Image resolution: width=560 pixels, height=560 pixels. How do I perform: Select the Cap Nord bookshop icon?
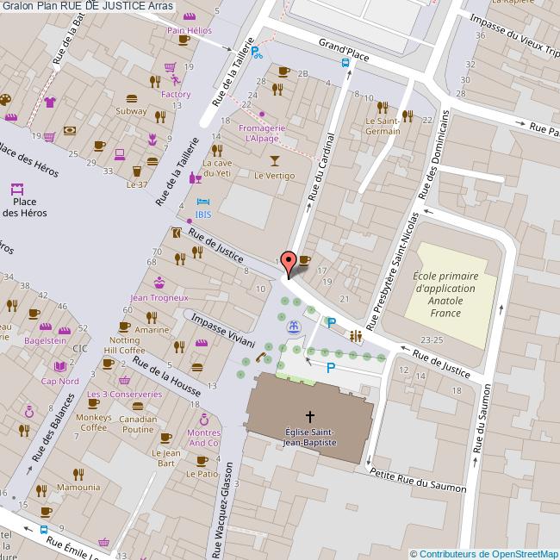pyautogui.click(x=61, y=368)
